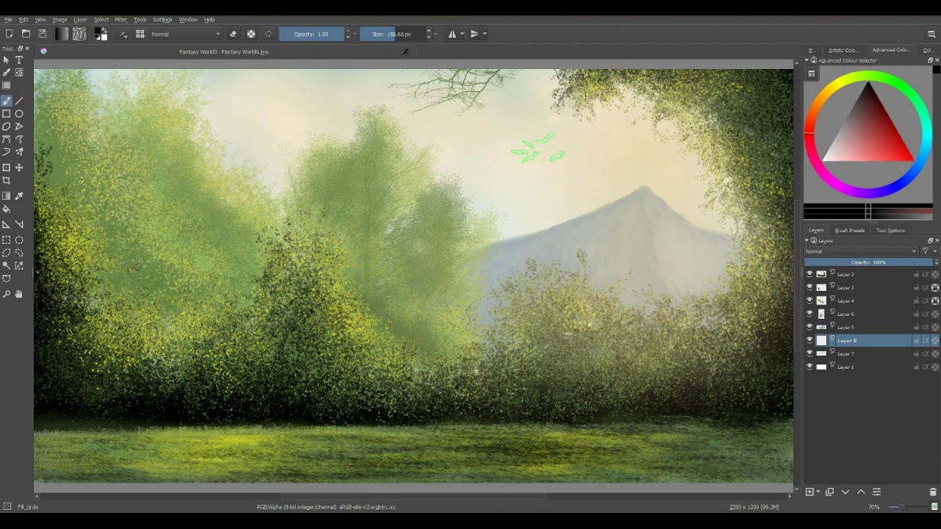Open the Filter menu
The width and height of the screenshot is (941, 529).
[121, 20]
